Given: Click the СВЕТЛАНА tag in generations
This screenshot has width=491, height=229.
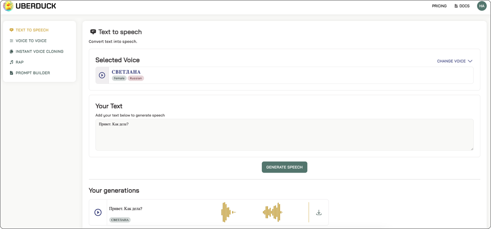Looking at the screenshot, I should click(120, 220).
